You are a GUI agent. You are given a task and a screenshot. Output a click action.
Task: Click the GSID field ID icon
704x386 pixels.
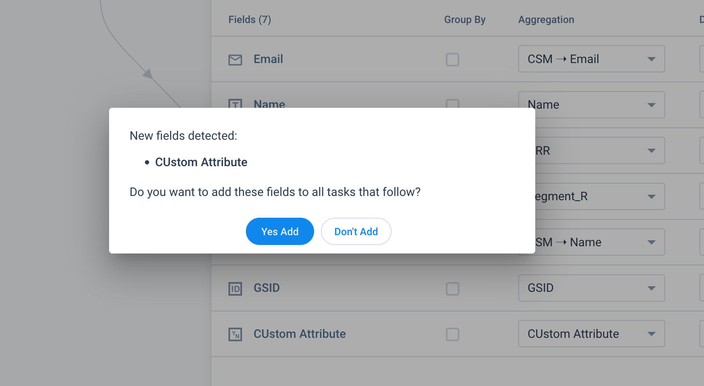pos(235,289)
